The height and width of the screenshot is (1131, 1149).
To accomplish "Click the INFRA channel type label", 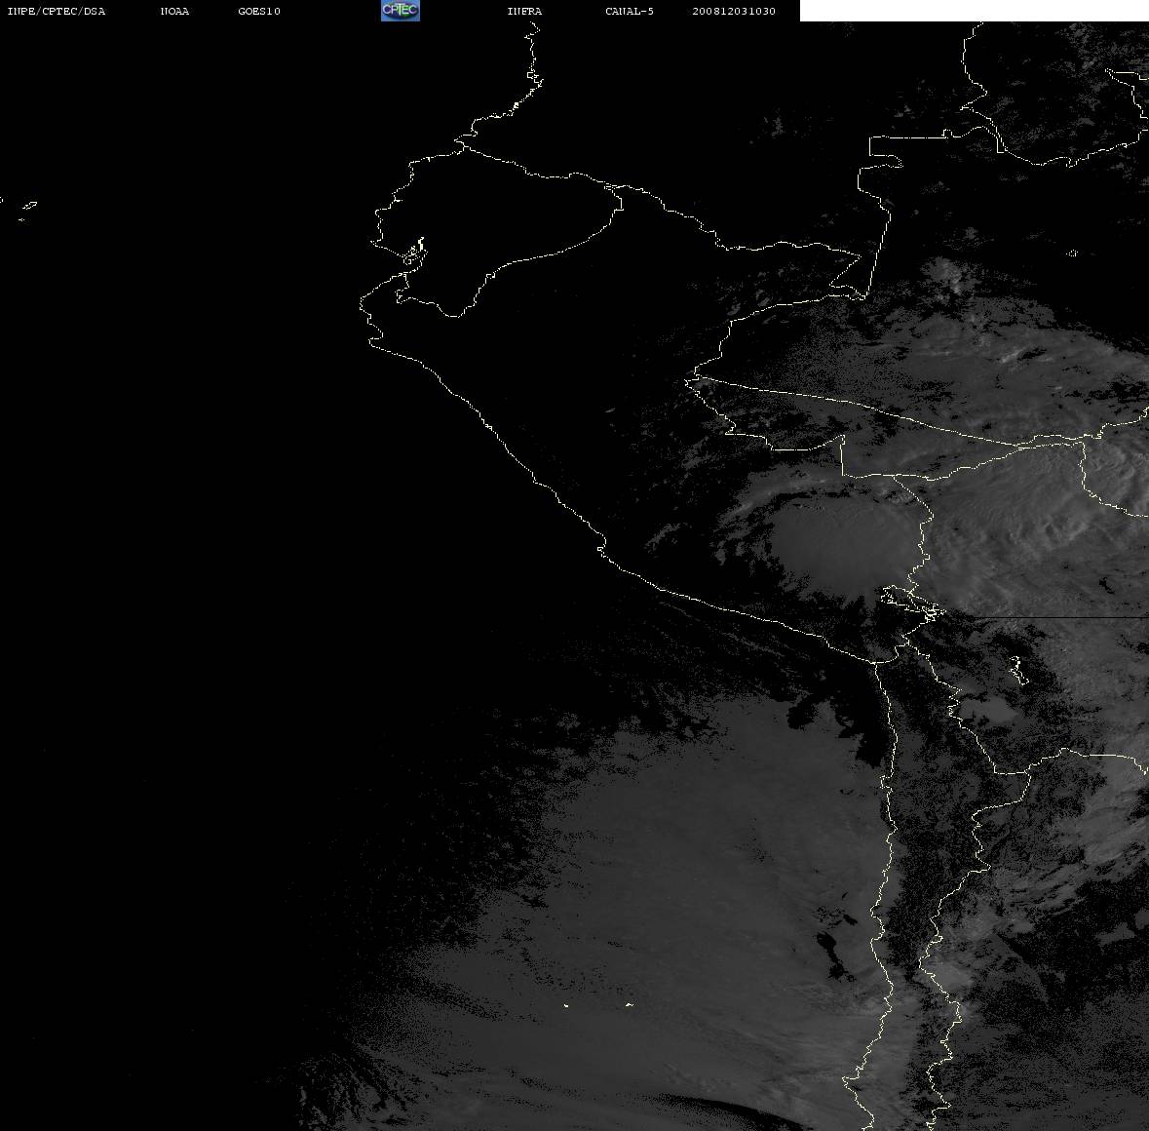I will click(x=524, y=11).
